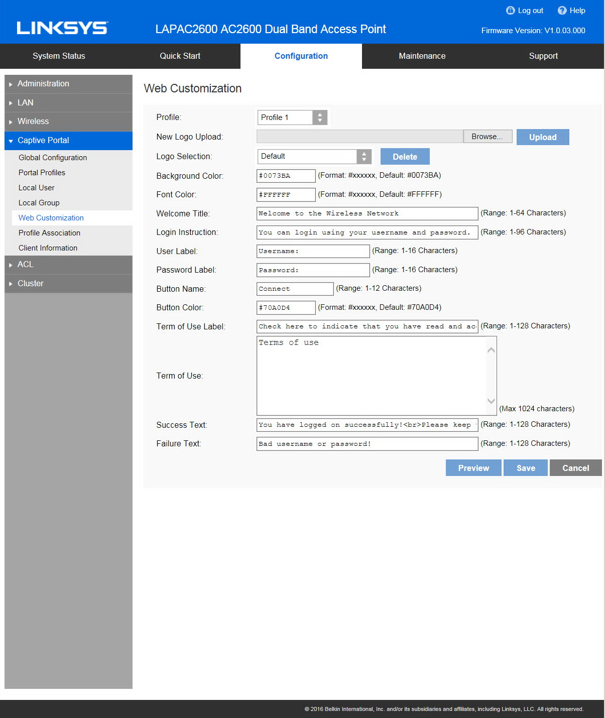Click the Success Text input field

point(368,425)
